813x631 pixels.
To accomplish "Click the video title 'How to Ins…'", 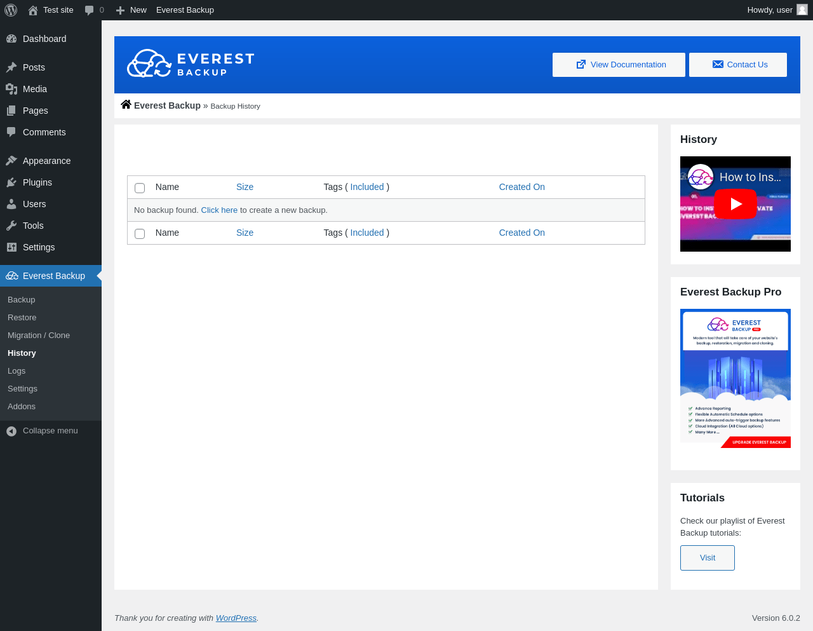I will pyautogui.click(x=750, y=177).
